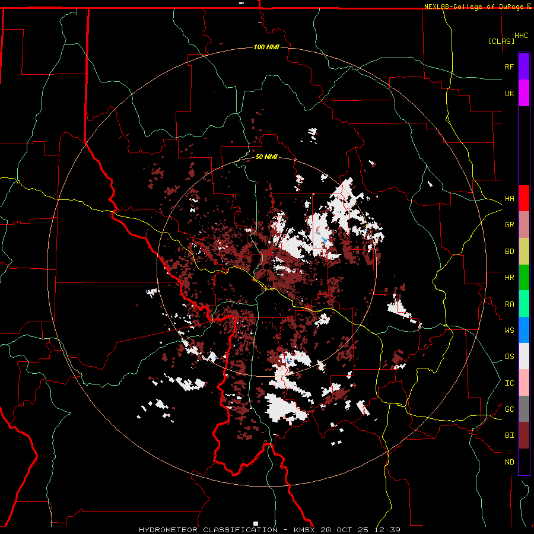Click the UK label in the legend

[509, 93]
